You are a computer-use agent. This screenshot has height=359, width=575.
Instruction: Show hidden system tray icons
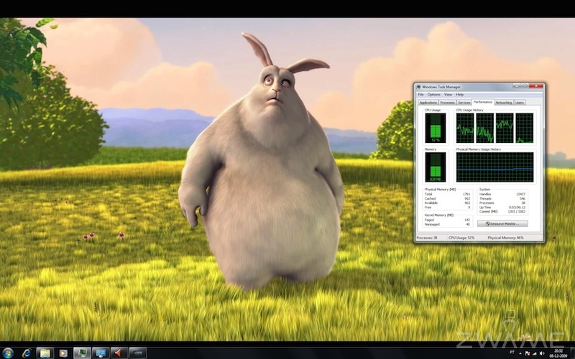click(520, 353)
